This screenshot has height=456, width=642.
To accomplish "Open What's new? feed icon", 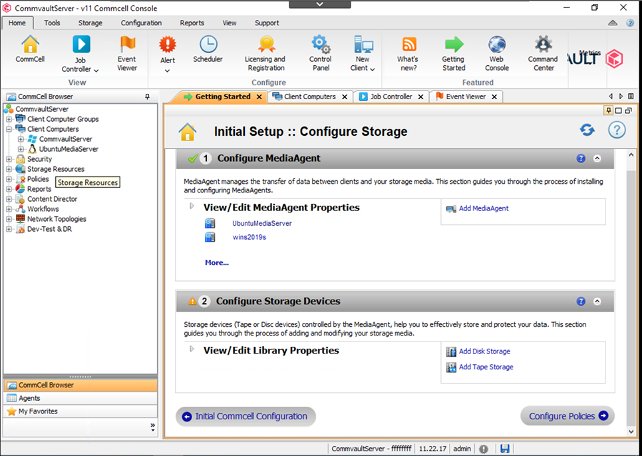I will click(x=408, y=44).
